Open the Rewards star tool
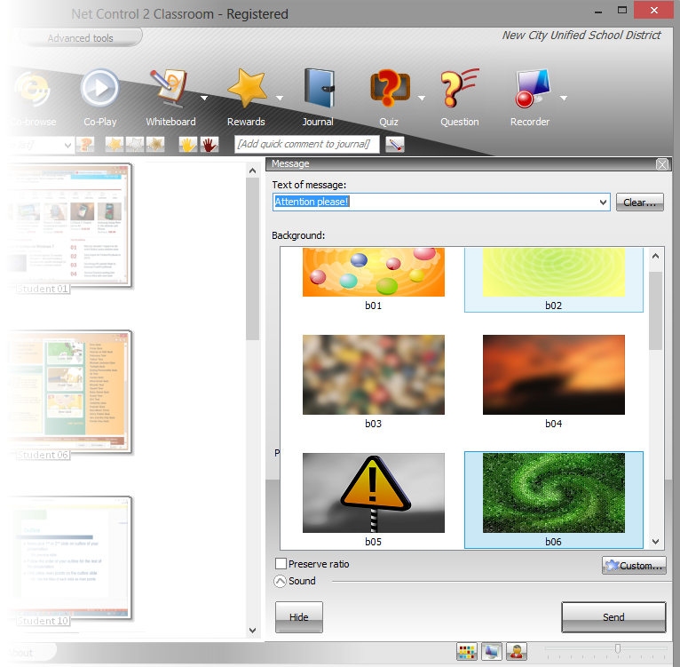680x667 pixels. (x=246, y=98)
